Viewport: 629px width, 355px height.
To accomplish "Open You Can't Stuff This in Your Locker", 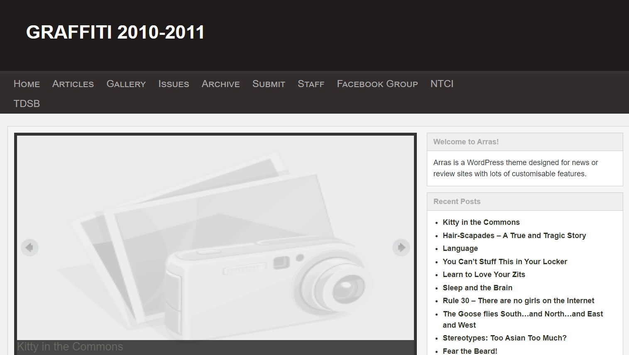I will tap(504, 262).
